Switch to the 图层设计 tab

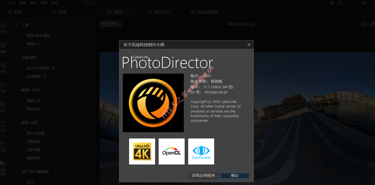click(159, 12)
